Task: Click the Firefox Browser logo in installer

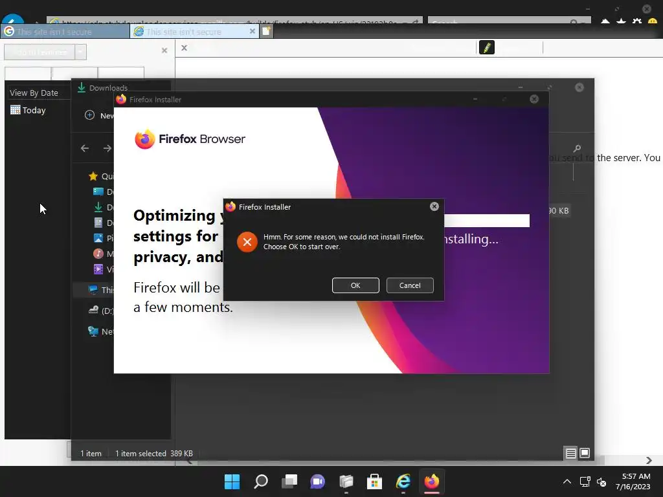Action: click(x=190, y=139)
